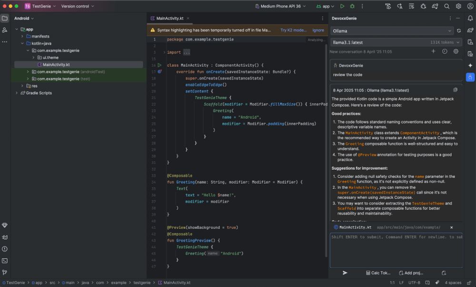Collapse the kotlin+java folder
This screenshot has width=476, height=287.
(x=22, y=43)
